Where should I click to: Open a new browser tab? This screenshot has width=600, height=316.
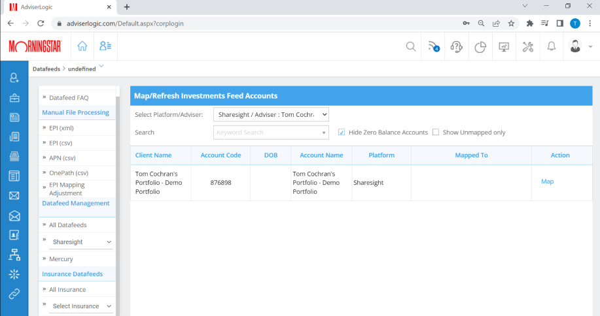127,7
